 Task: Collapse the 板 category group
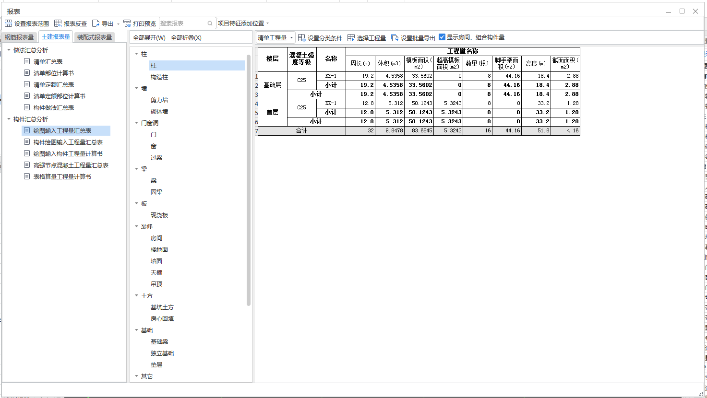click(x=136, y=204)
